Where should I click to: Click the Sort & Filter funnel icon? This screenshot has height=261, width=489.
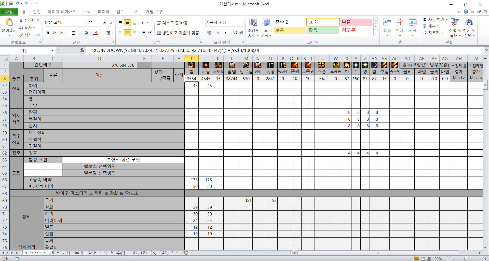point(455,22)
